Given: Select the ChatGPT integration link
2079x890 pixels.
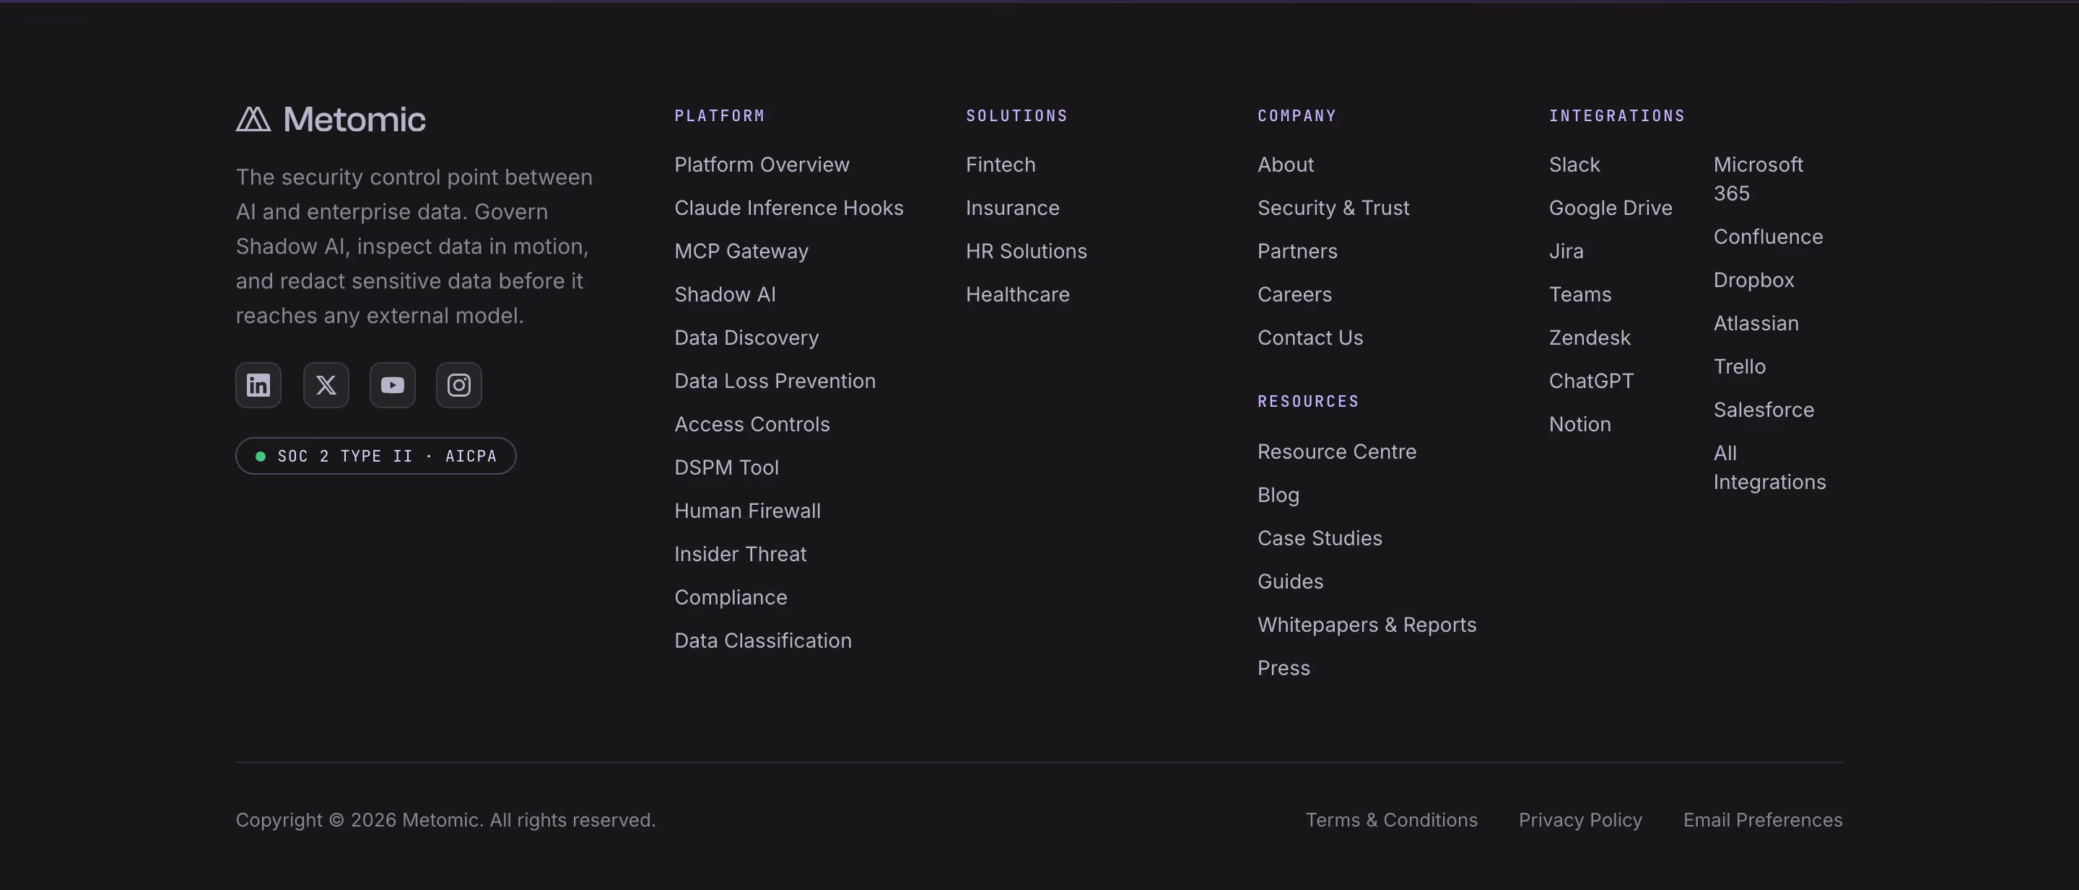Looking at the screenshot, I should [1592, 382].
